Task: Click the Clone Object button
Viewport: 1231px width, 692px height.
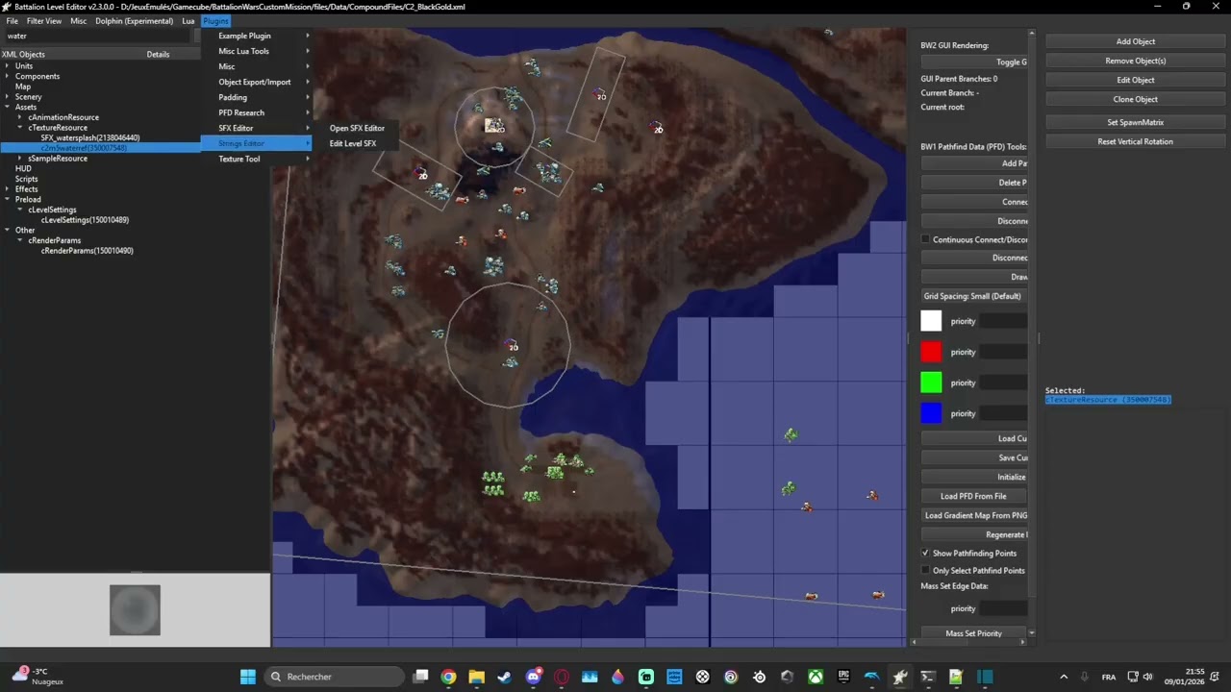Action: click(1136, 99)
